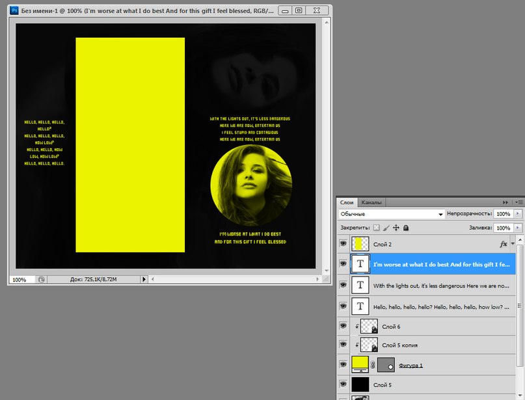Image resolution: width=525 pixels, height=400 pixels.
Task: Click the status bar preview icon next to 100%
Action: coord(41,280)
